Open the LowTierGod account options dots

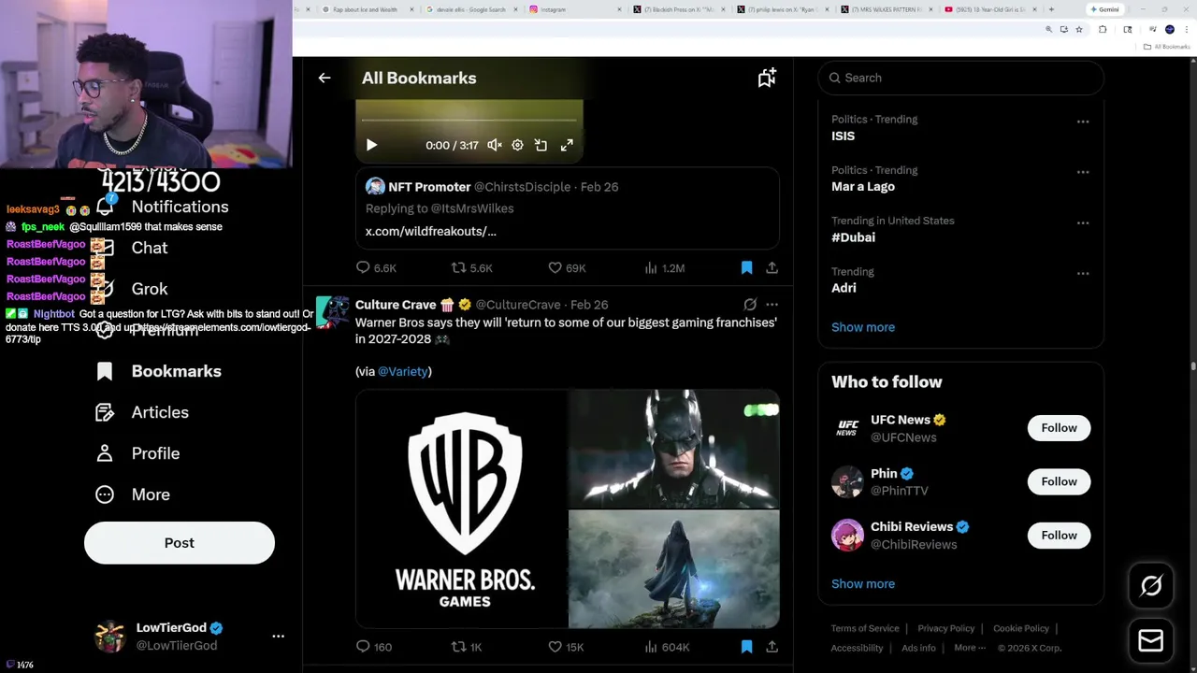point(278,636)
